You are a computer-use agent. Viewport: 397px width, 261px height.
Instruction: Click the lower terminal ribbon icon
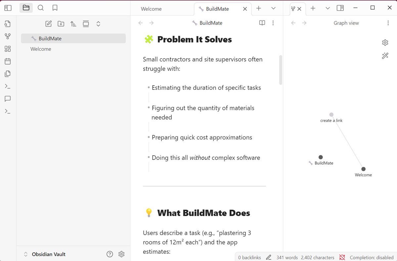point(8,111)
